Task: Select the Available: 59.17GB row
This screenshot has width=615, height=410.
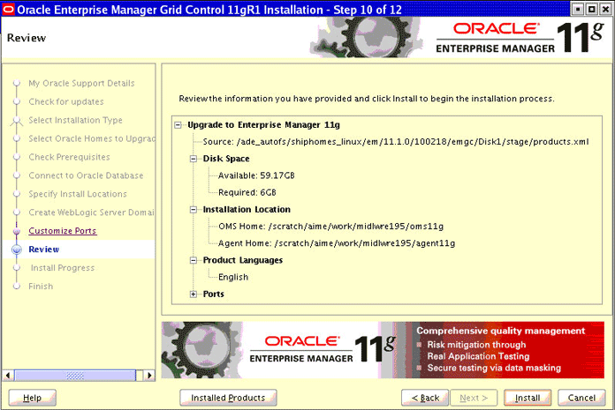Action: coord(256,175)
